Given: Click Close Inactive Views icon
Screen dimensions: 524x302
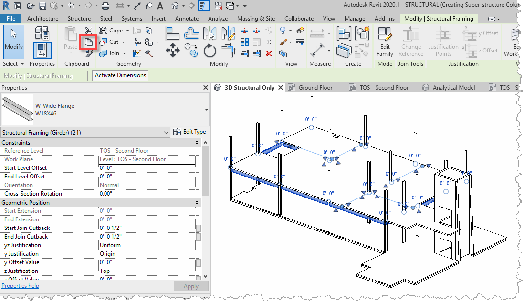Looking at the screenshot, I should 218,6.
